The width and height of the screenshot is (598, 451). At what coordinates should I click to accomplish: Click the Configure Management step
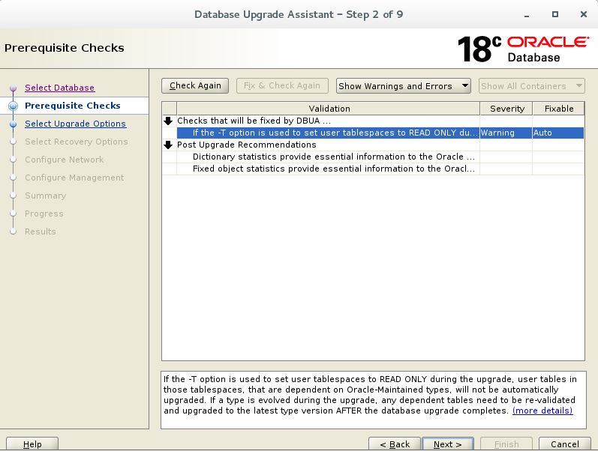coord(74,178)
